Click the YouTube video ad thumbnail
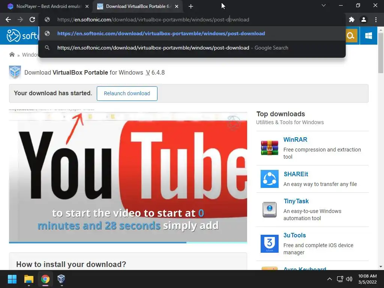Image resolution: width=384 pixels, height=288 pixels. coord(128,175)
